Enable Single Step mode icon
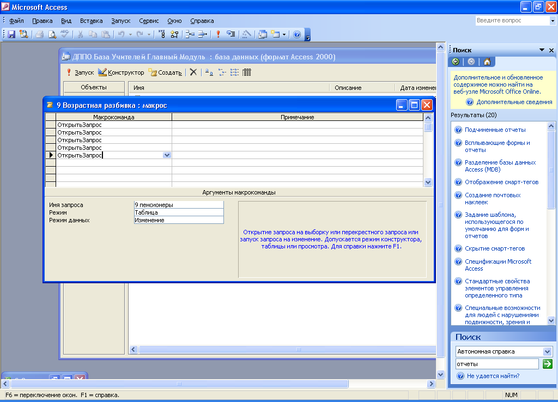This screenshot has height=402, width=558. pos(231,34)
